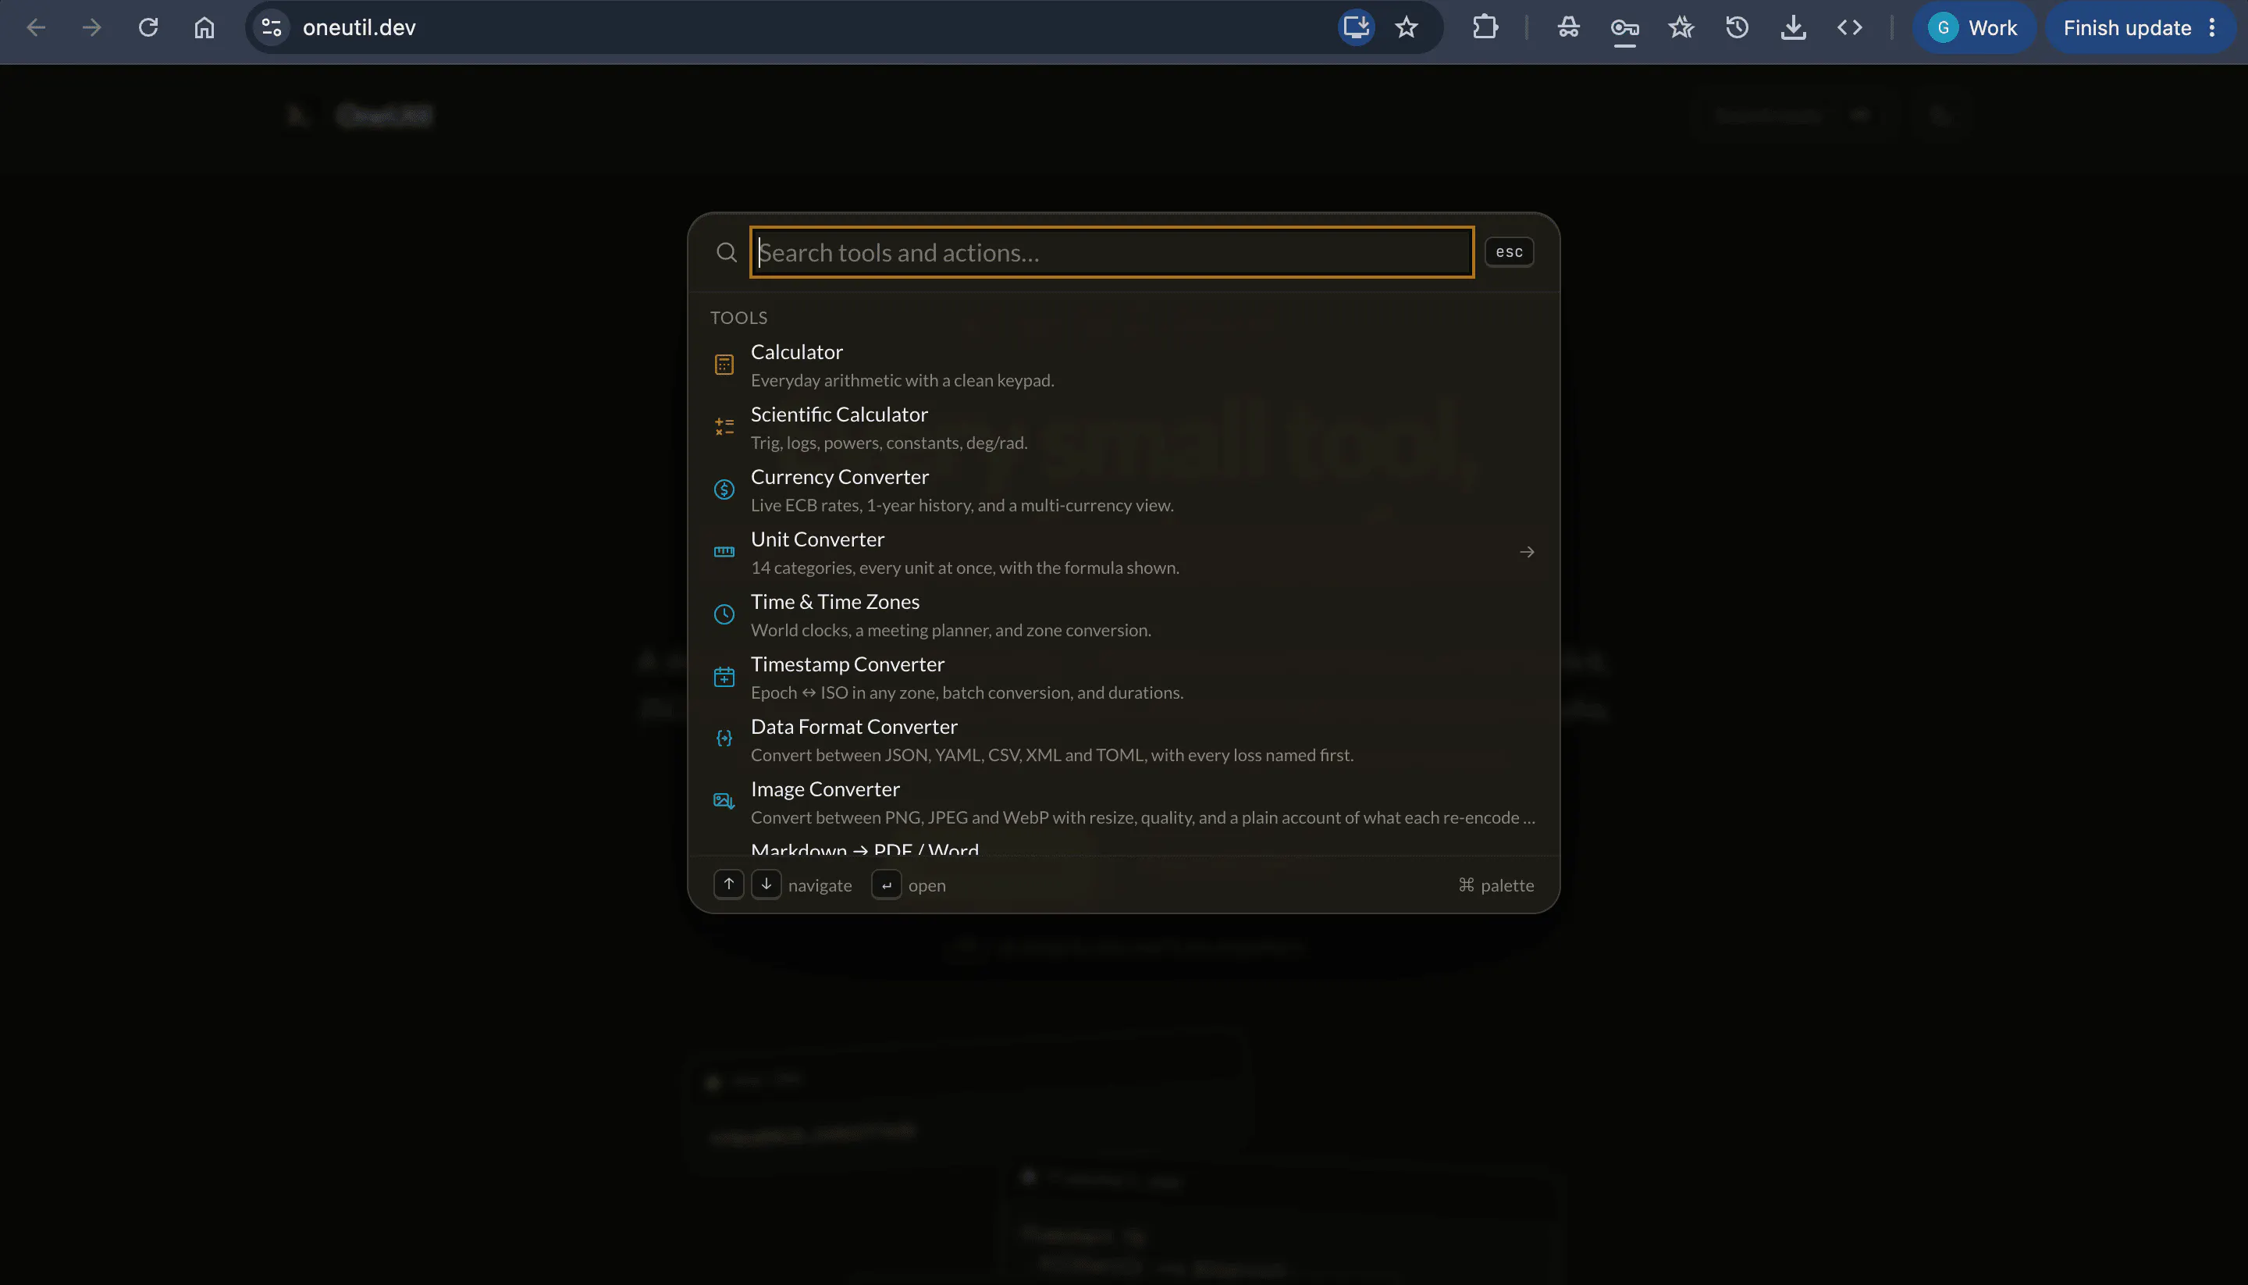
Task: Click "Trig, logs, powers, constants, deg/rad."
Action: point(888,443)
